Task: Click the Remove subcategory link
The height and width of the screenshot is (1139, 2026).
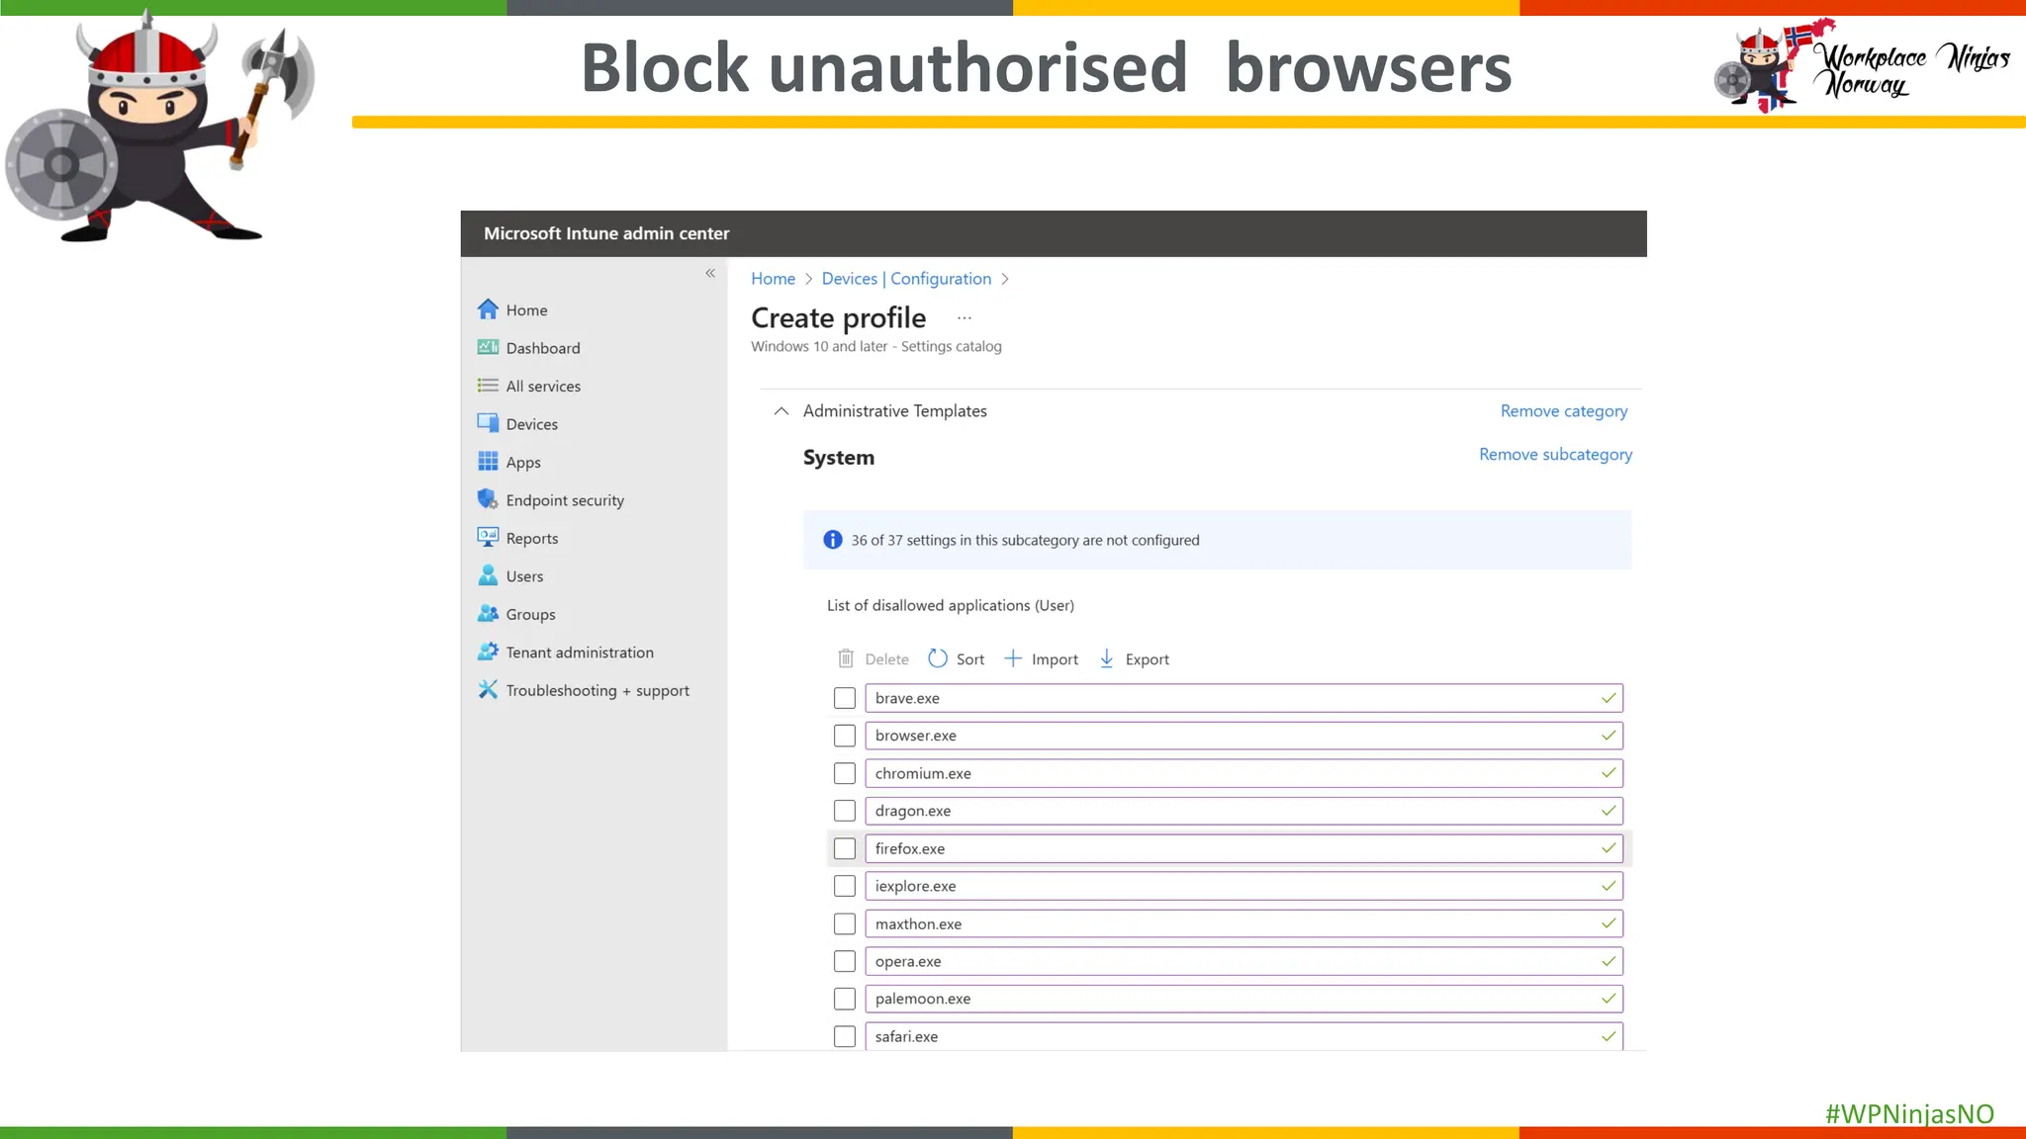Action: point(1555,455)
